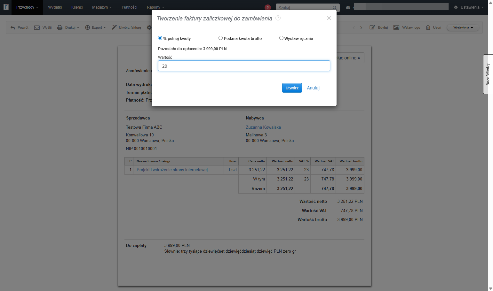The height and width of the screenshot is (291, 493).
Task: Click the help question mark next to dialog title
Action: pos(278,18)
